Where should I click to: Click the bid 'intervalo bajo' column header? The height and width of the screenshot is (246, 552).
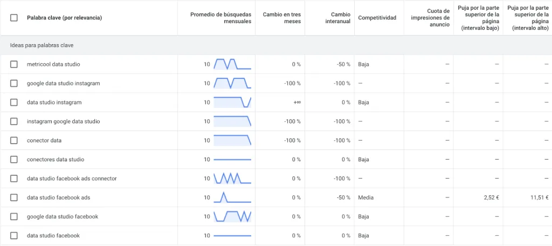479,18
